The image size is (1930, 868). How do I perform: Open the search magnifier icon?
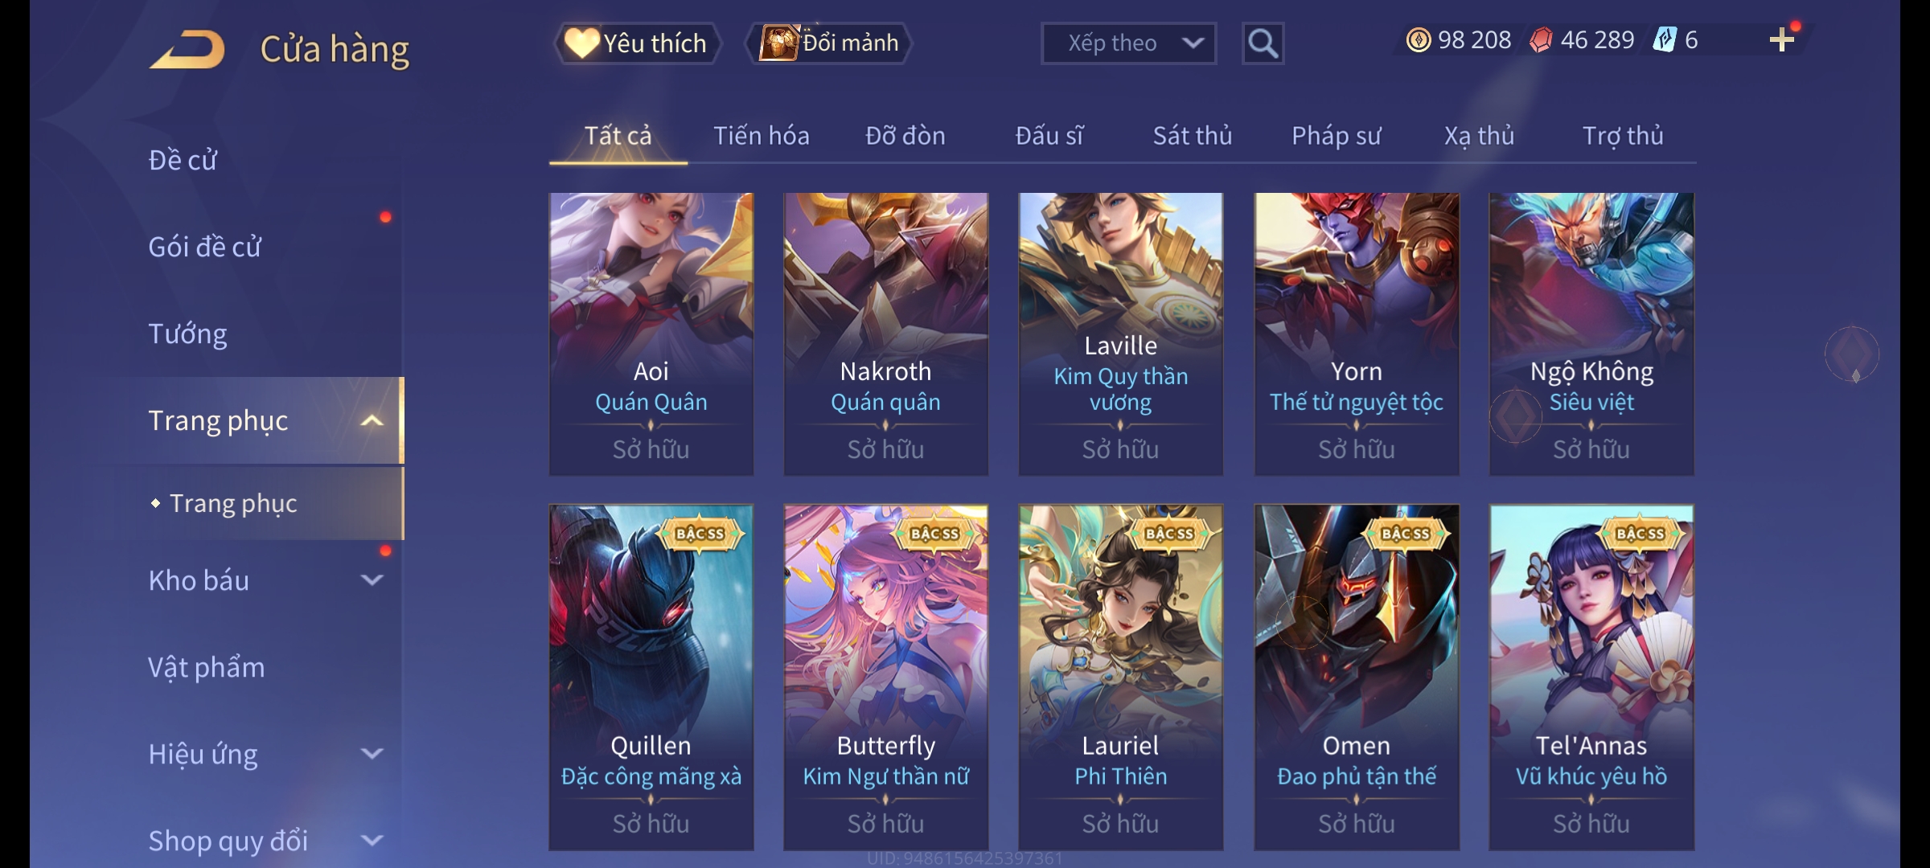click(x=1263, y=43)
